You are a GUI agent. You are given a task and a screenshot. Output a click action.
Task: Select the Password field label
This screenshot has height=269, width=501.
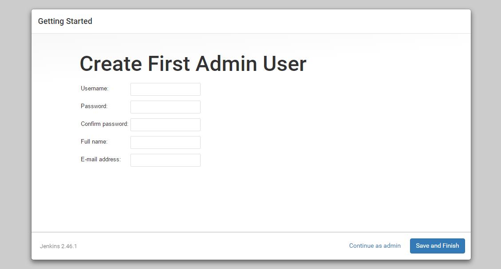point(94,106)
